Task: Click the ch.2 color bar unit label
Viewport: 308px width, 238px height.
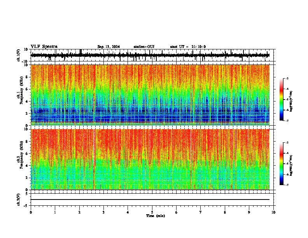Action: pos(291,165)
